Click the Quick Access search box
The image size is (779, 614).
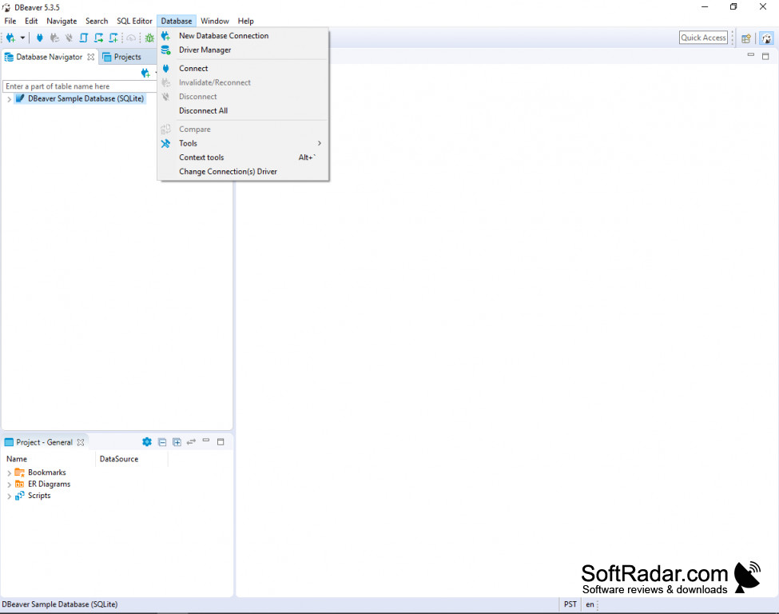[x=703, y=38]
